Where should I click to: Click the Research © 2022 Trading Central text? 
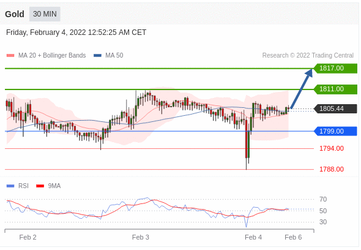[308, 55]
